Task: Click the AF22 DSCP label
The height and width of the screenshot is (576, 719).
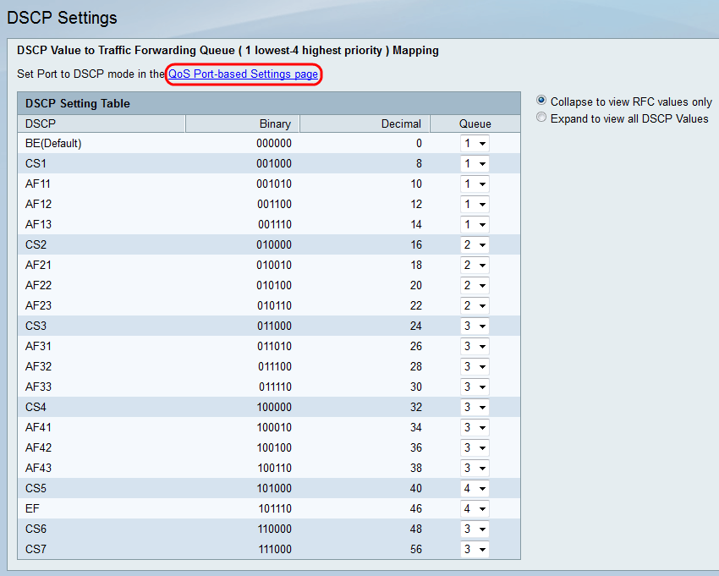Action: [38, 285]
